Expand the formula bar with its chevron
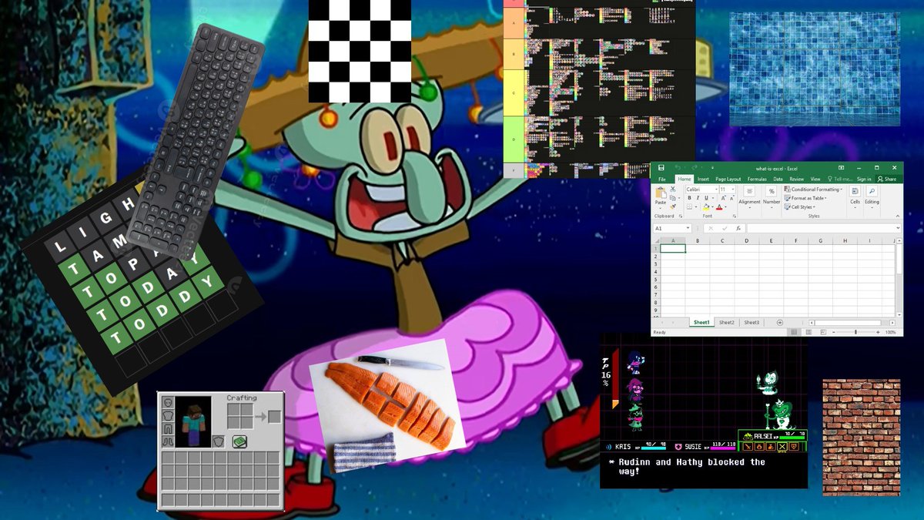The height and width of the screenshot is (520, 924). 898,228
